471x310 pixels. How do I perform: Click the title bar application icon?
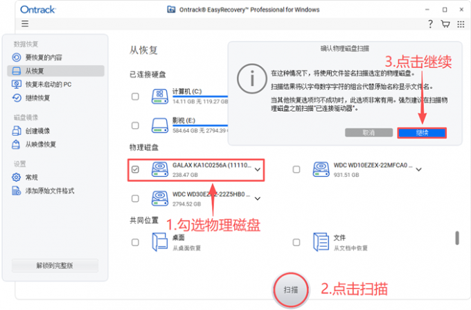click(x=171, y=10)
